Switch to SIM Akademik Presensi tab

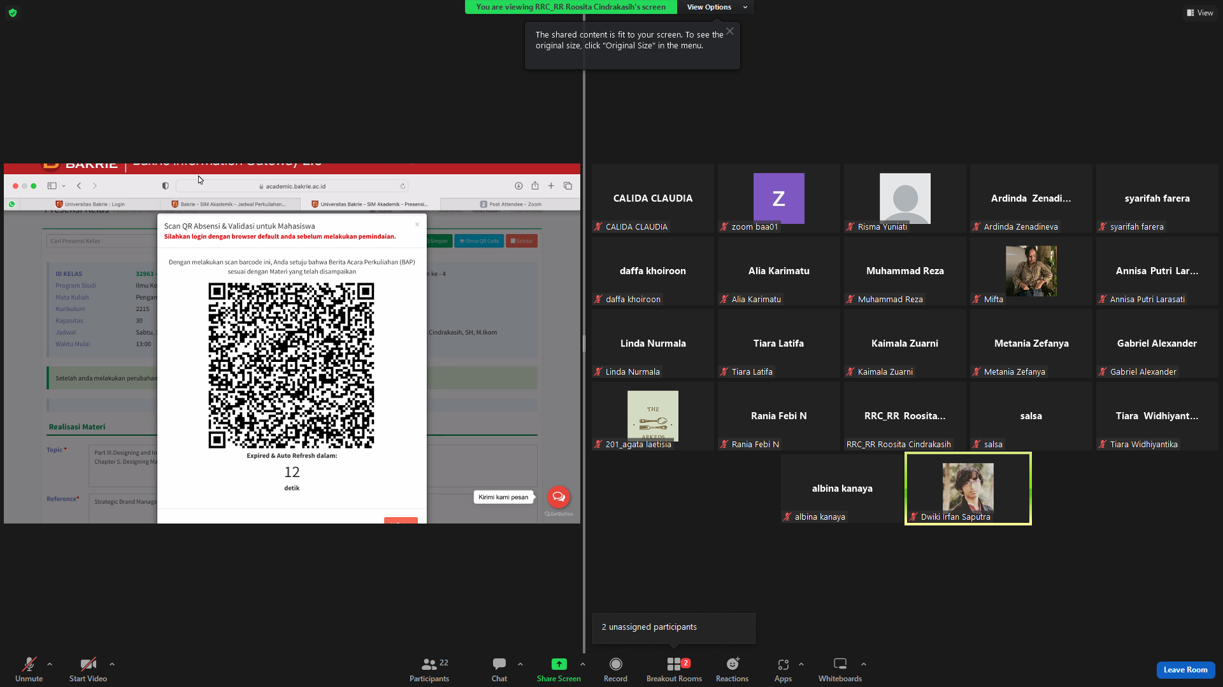(369, 204)
